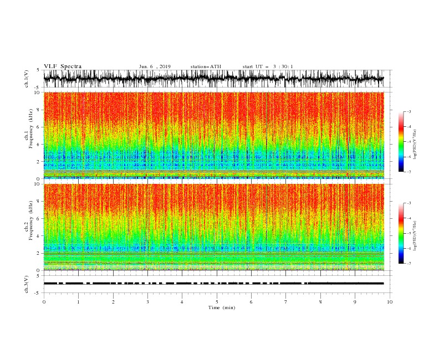Screen dimensions: 439x339
Task: Click the "-7" label on ch.1 color bar
Action: 409,172
